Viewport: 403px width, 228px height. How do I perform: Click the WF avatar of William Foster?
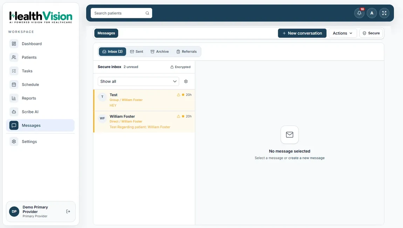click(102, 119)
